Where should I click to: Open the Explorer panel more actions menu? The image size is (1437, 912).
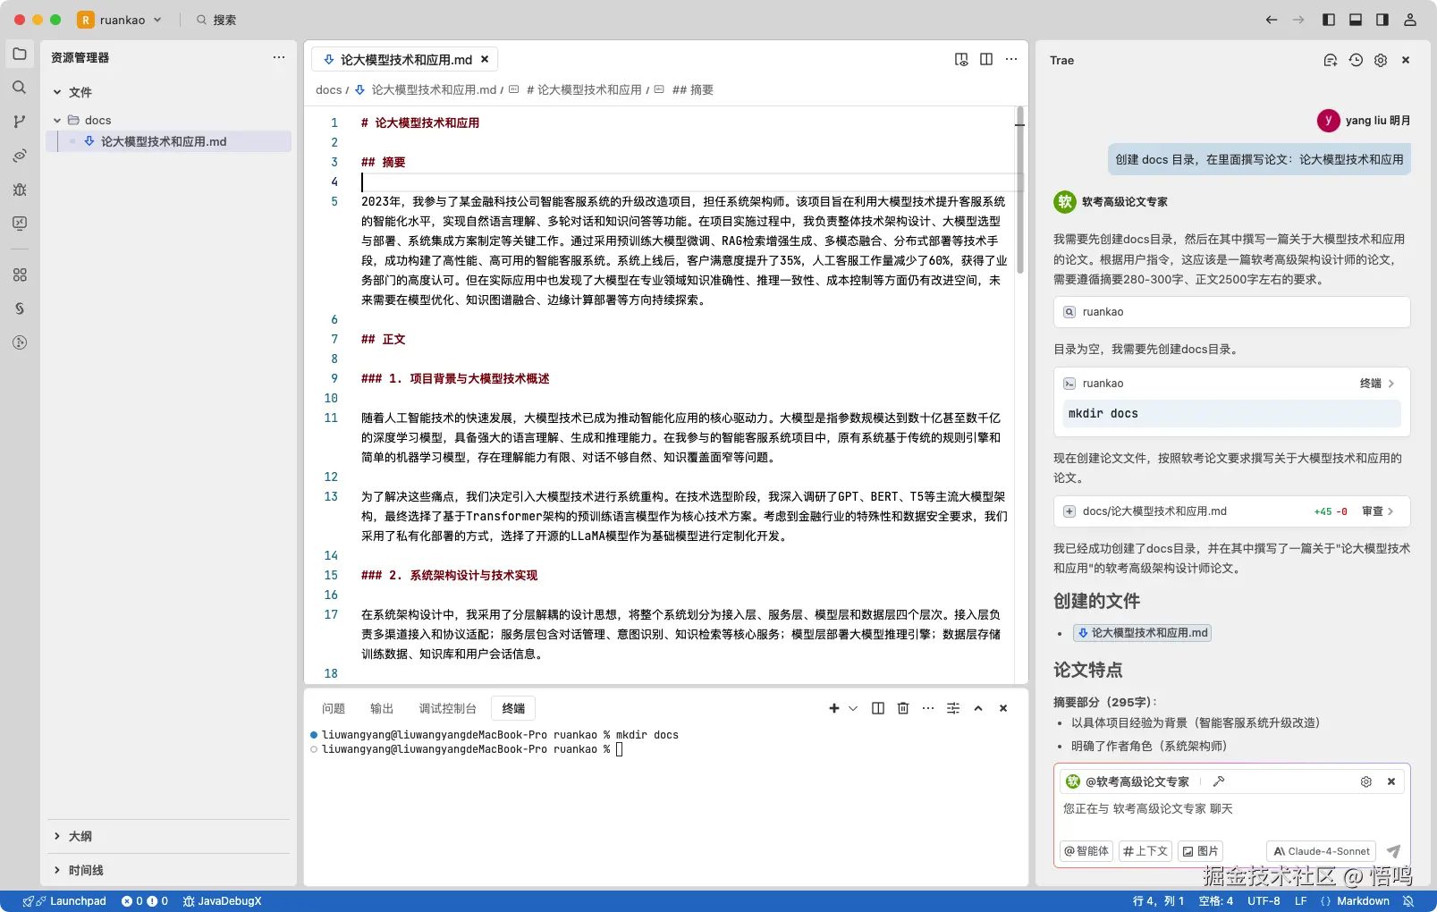(x=279, y=57)
